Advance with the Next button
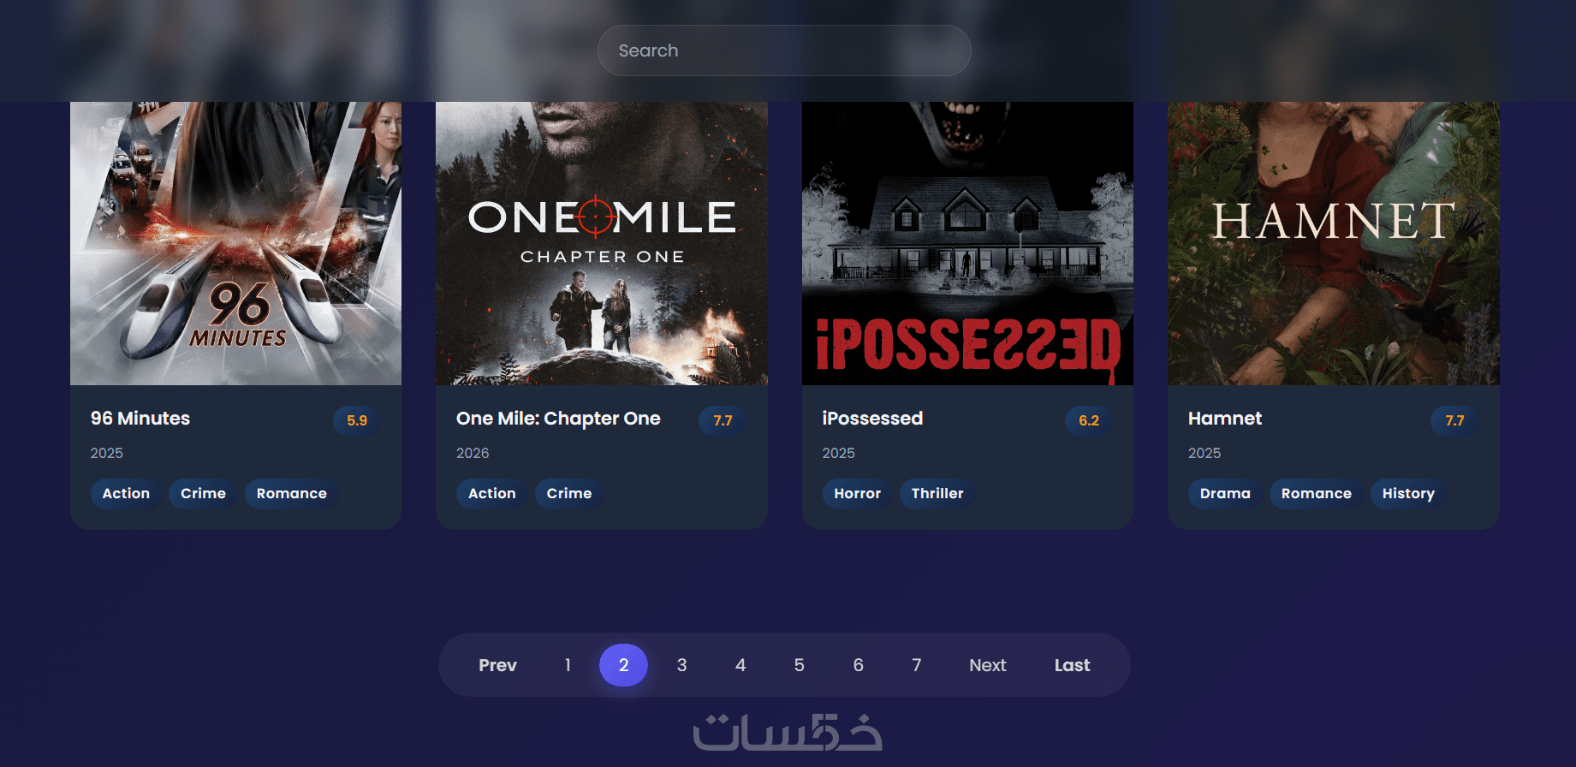The image size is (1576, 767). (988, 665)
